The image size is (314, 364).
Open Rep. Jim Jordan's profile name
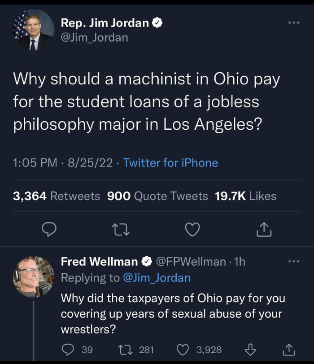[105, 22]
